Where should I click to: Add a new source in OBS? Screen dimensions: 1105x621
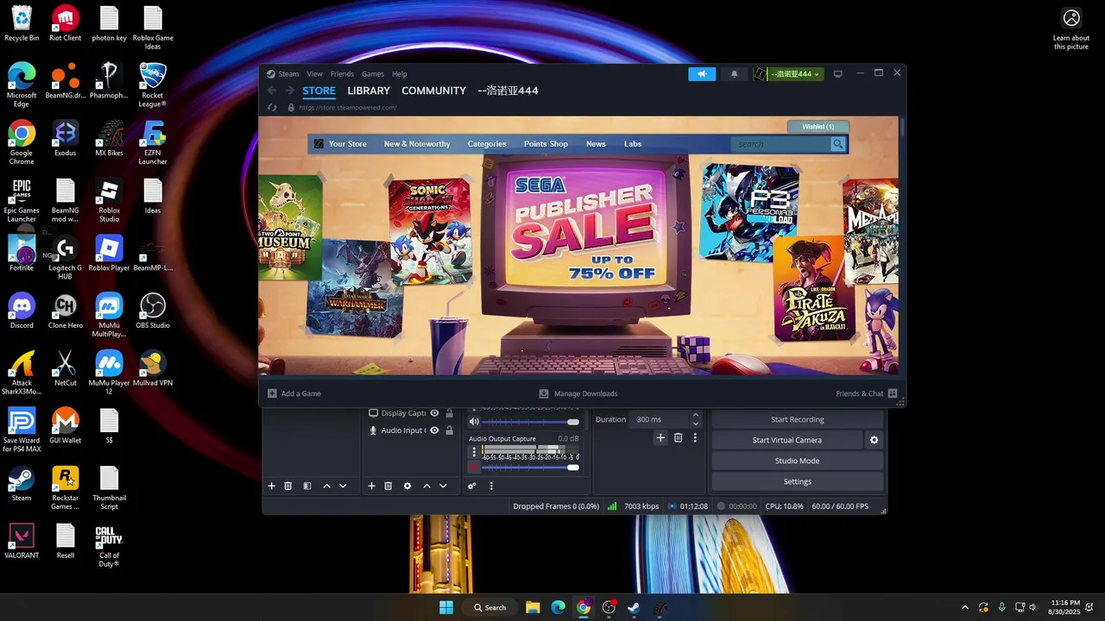(372, 486)
